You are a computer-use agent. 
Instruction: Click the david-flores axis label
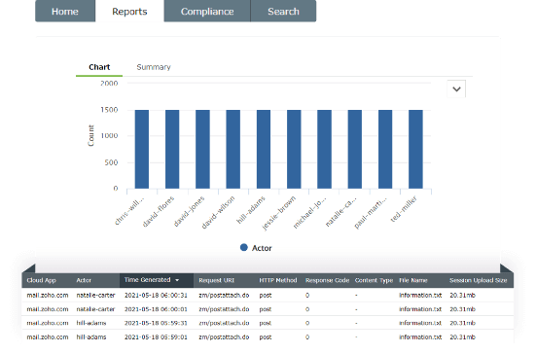(x=159, y=211)
